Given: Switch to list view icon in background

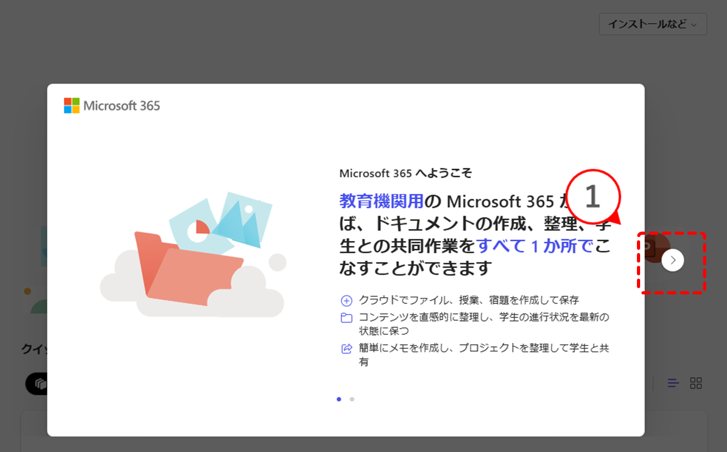Looking at the screenshot, I should (674, 383).
